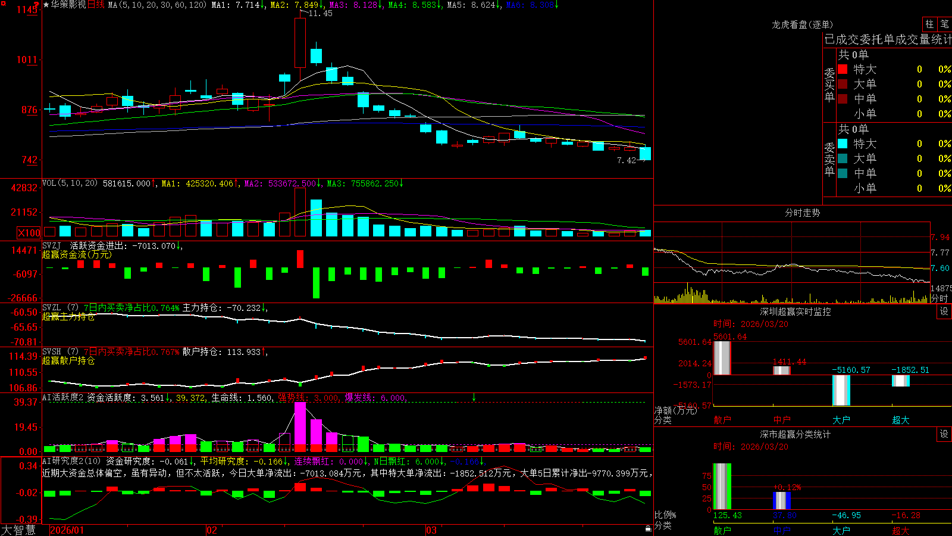The height and width of the screenshot is (536, 952).
Task: Click the 深圳超赢实时监控 panel title
Action: [x=796, y=311]
